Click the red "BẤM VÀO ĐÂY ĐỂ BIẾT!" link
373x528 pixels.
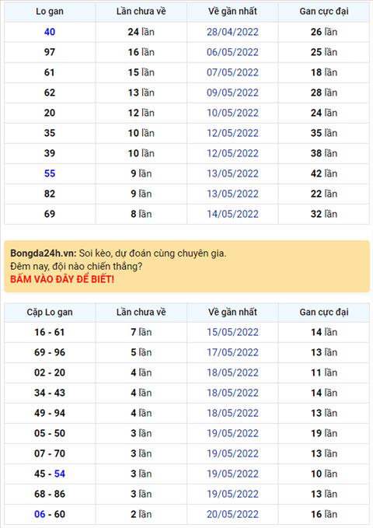tap(62, 279)
